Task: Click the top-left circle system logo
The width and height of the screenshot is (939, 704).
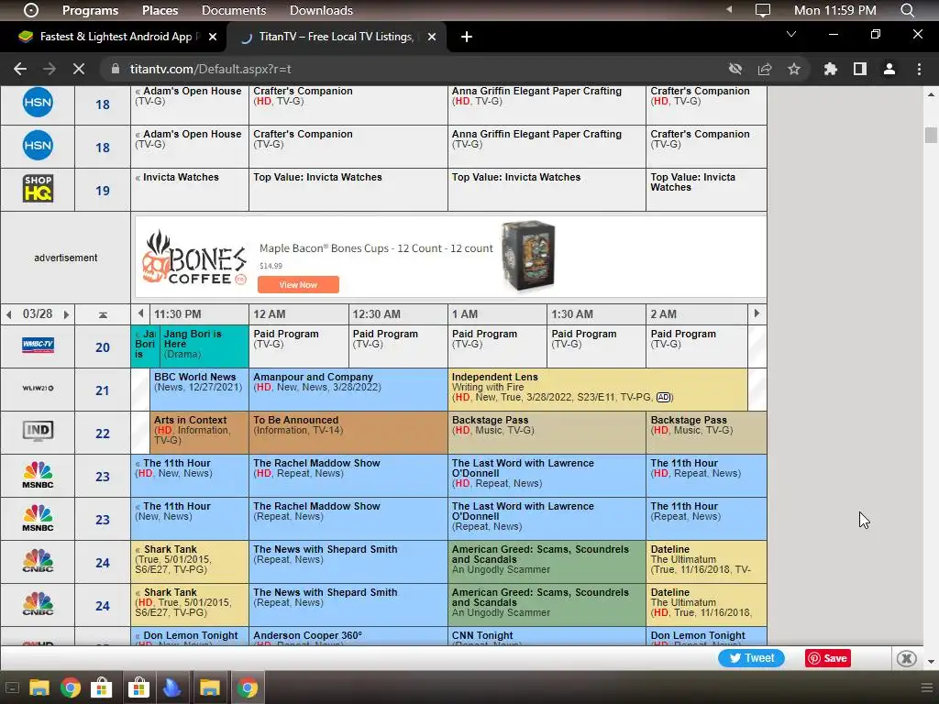Action: [x=31, y=10]
